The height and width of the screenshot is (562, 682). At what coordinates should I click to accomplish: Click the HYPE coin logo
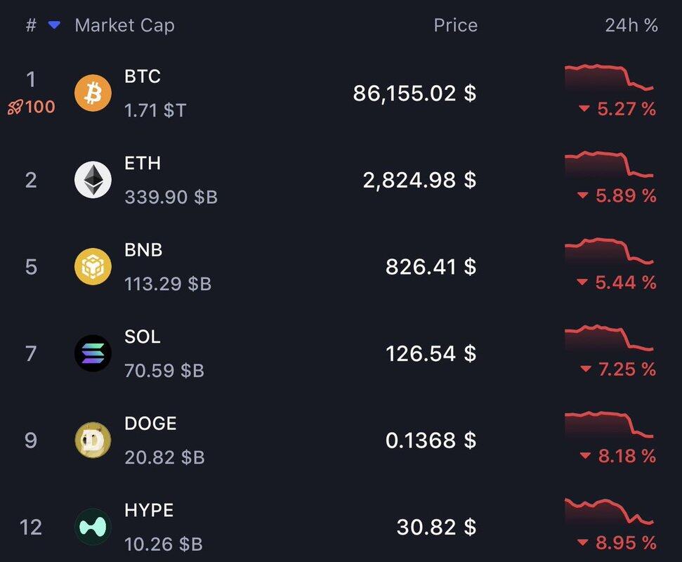93,526
